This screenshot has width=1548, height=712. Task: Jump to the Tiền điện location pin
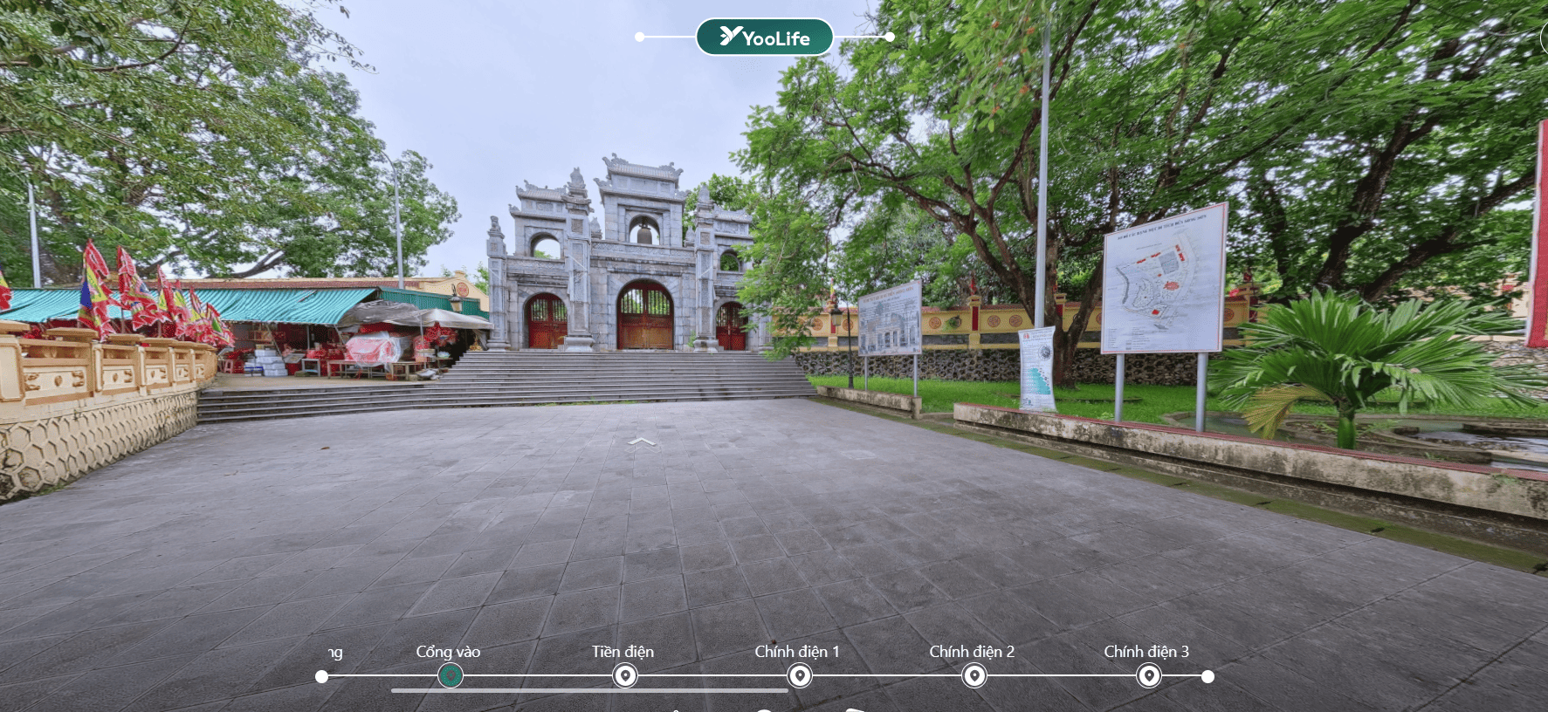point(625,675)
